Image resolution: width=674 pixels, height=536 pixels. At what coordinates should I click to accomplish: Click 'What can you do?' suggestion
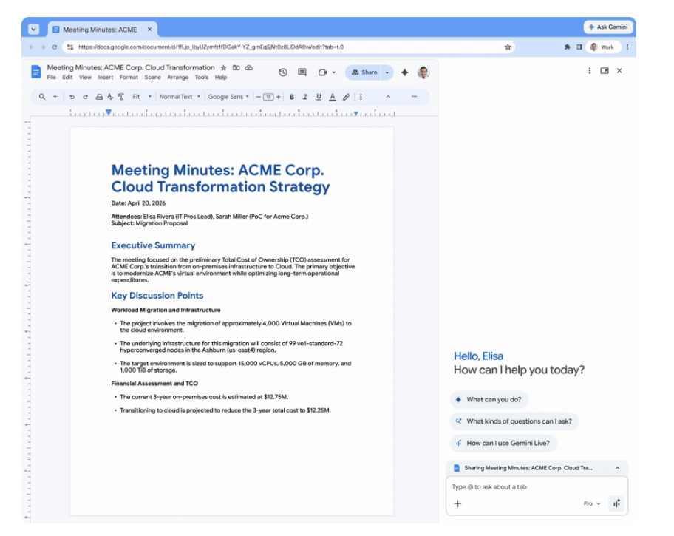[x=489, y=400]
